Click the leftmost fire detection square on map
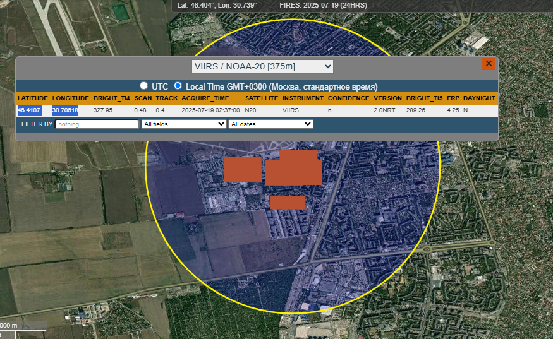Viewport: 553px width, 339px height. point(242,169)
